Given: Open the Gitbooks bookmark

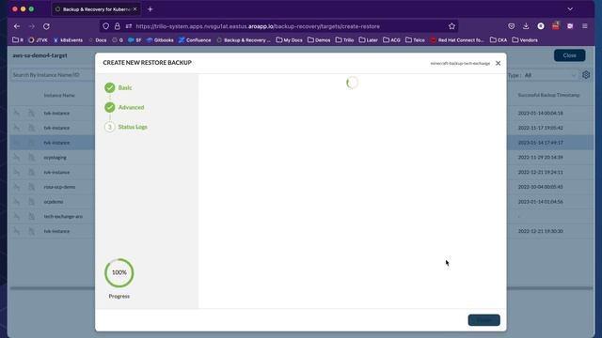Looking at the screenshot, I should [x=160, y=39].
